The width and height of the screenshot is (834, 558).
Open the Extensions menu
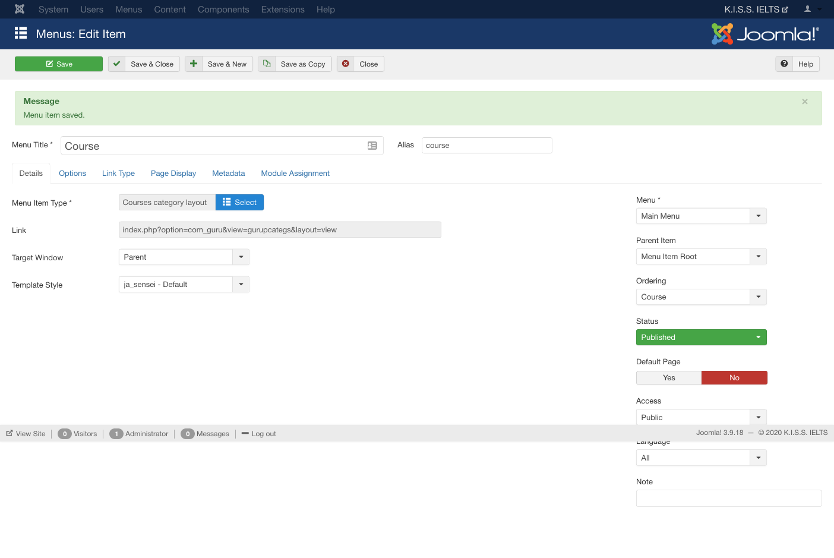[283, 10]
